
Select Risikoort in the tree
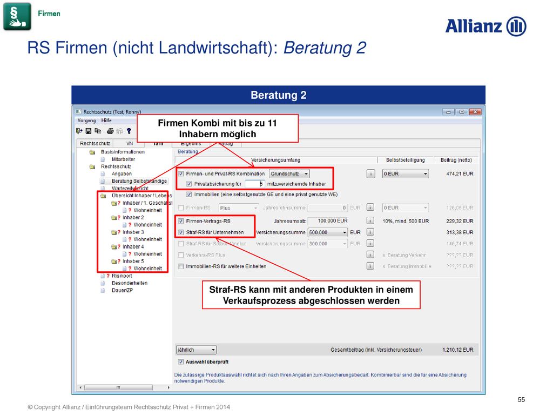pos(122,276)
